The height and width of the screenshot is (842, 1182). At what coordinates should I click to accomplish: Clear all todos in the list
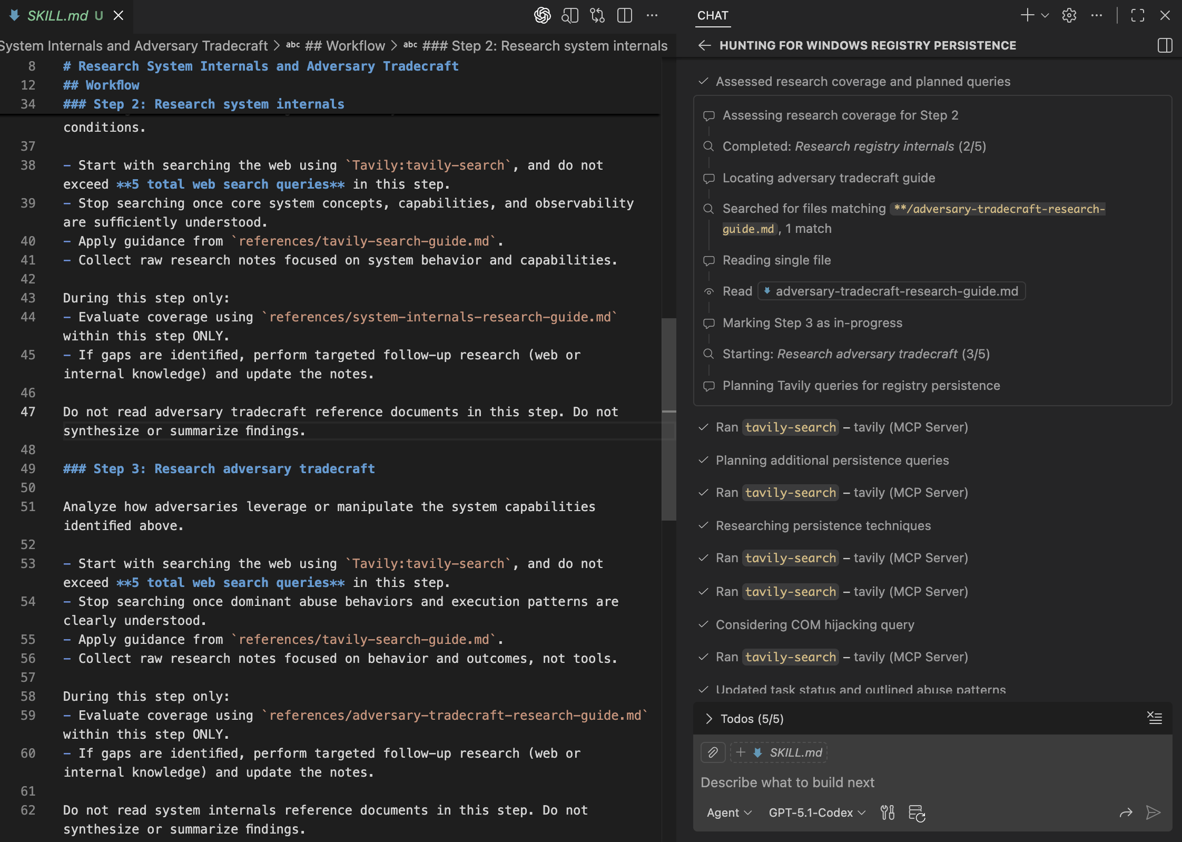pyautogui.click(x=1155, y=718)
